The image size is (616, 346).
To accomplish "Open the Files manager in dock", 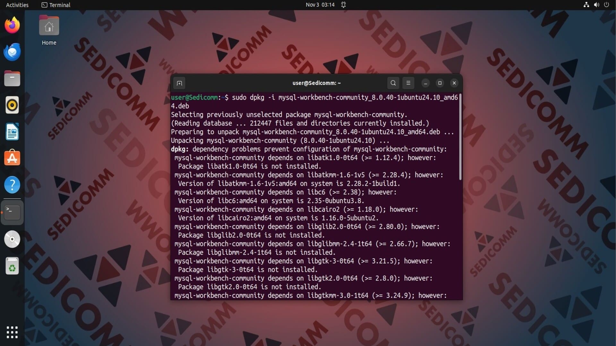I will tap(12, 78).
